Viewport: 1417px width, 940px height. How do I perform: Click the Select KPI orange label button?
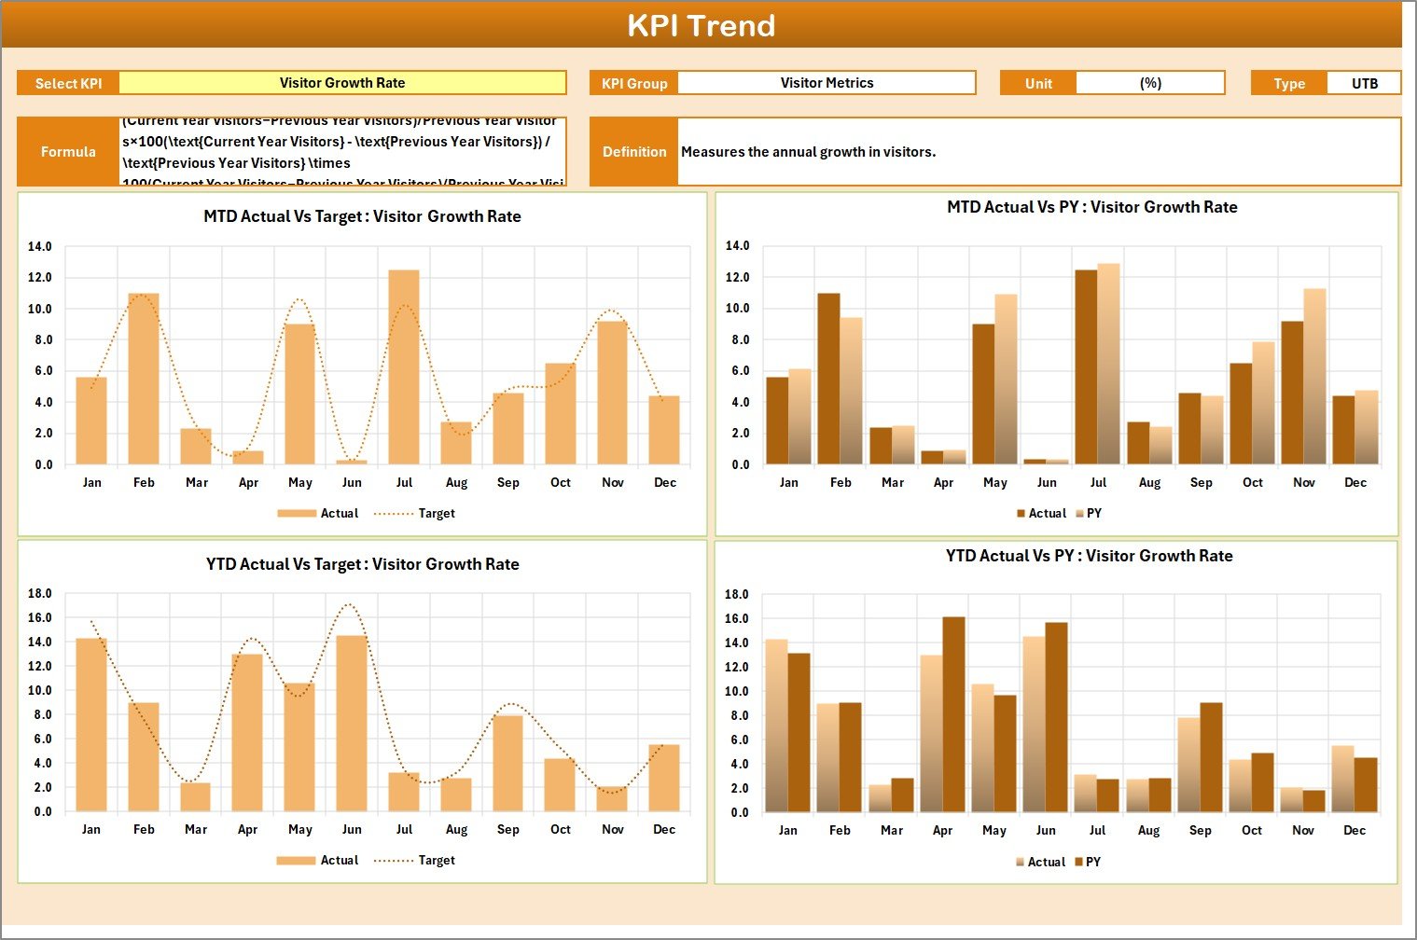point(67,82)
